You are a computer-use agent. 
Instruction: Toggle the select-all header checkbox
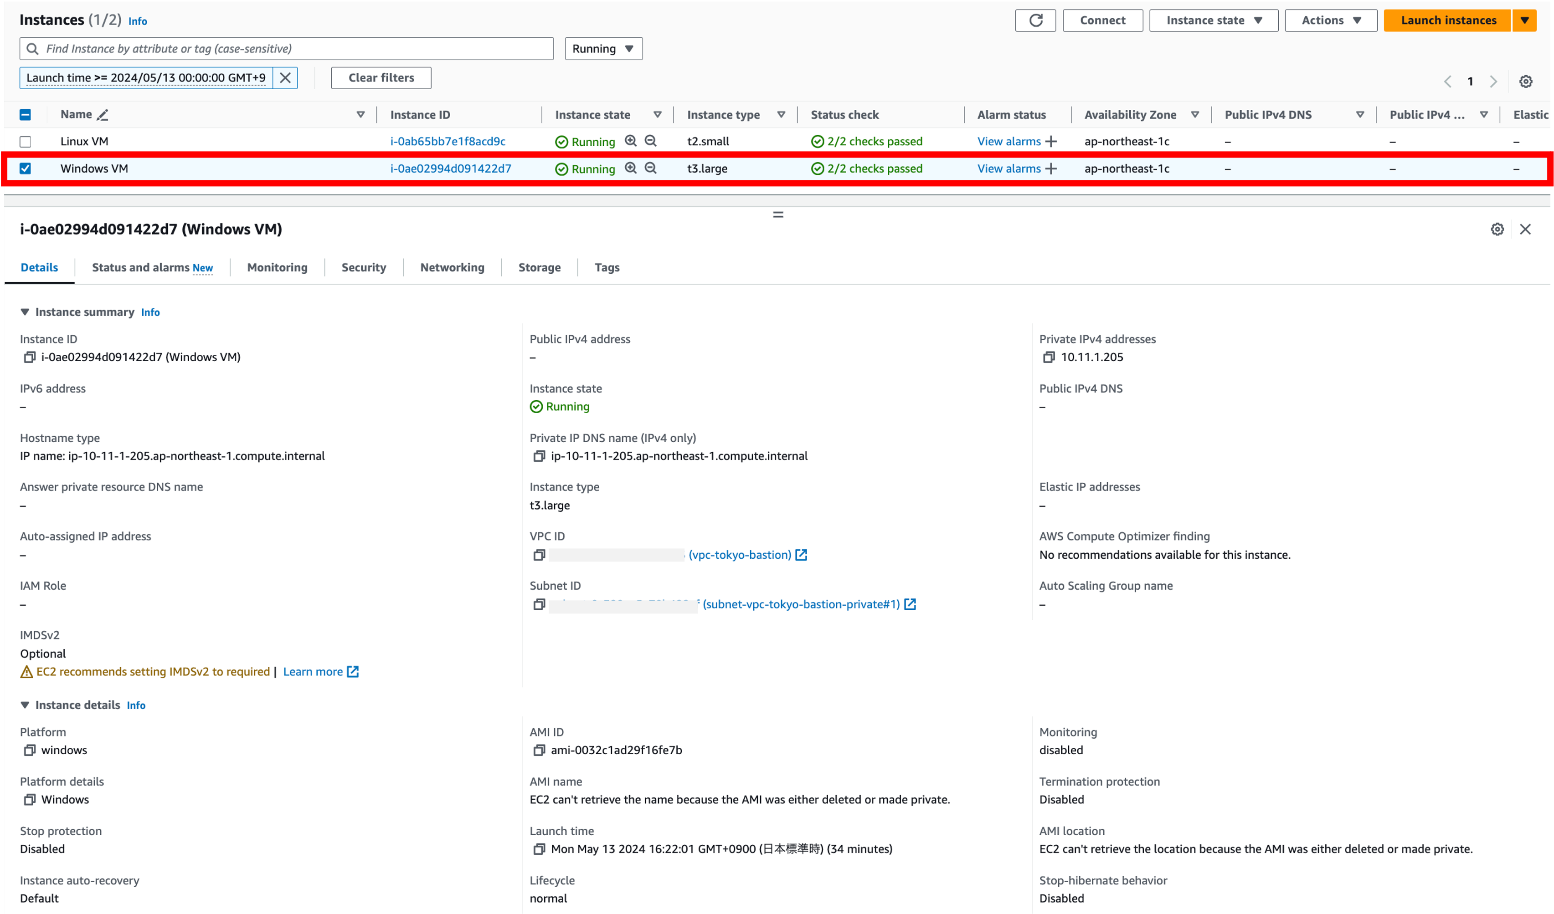click(x=25, y=115)
